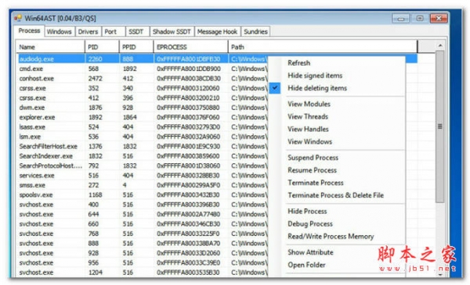Select the audiodg.exe row
Screen dimensions: 470x285
click(143, 59)
